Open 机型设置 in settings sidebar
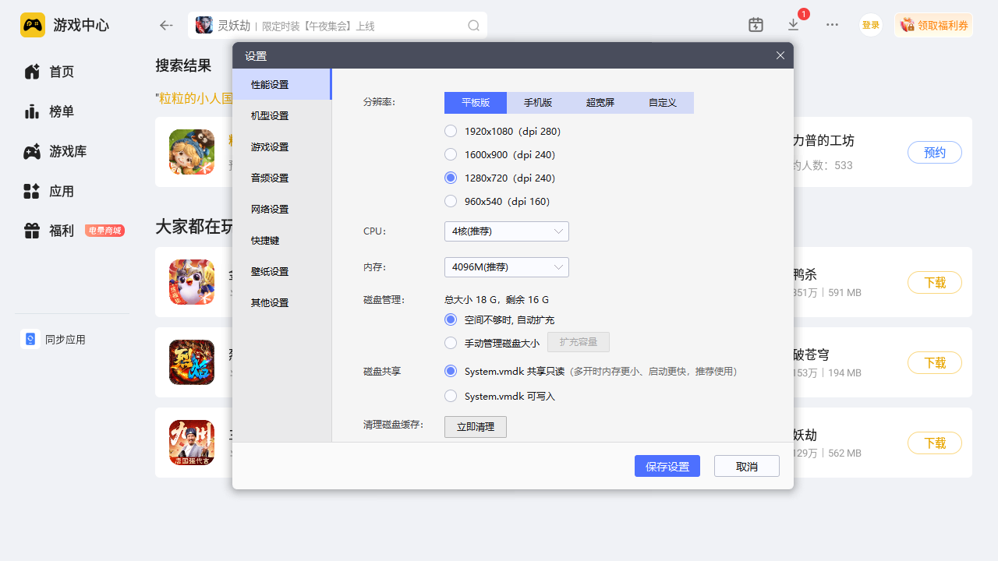998x561 pixels. (270, 116)
